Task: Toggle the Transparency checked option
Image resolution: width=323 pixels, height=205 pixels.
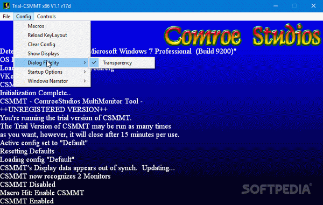Action: point(122,63)
